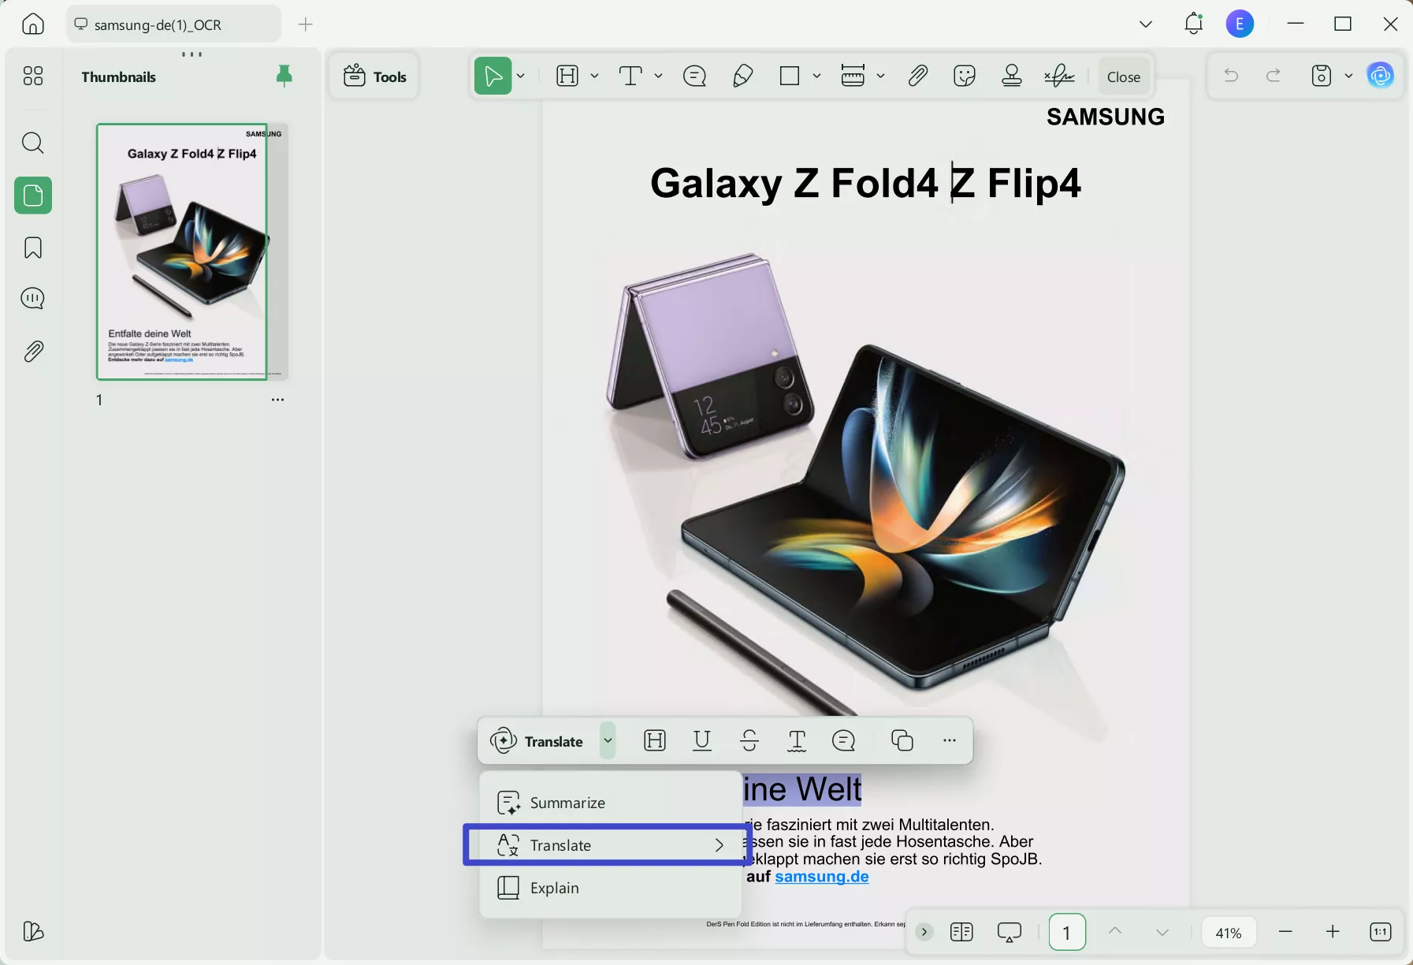Screen dimensions: 1413x965
Task: Open the grid dashboard icon in sidebar
Action: coord(33,76)
